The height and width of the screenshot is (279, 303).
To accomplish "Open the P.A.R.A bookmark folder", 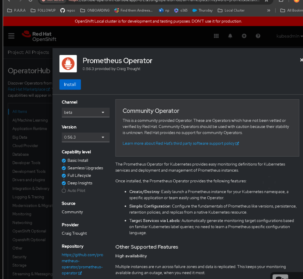I will [x=16, y=10].
